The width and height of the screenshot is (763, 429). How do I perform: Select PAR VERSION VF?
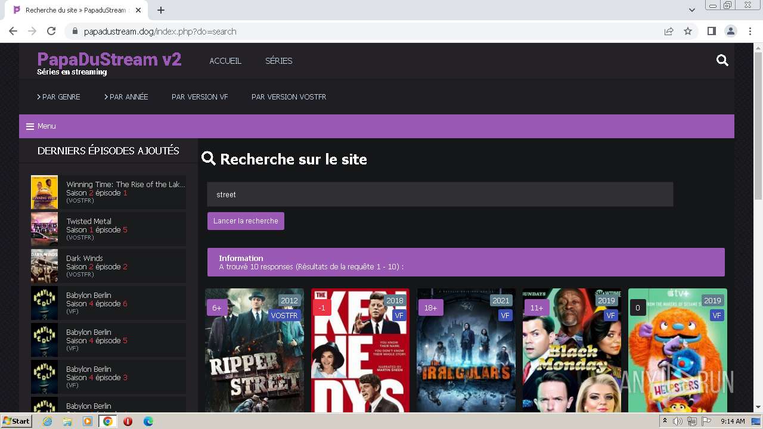(200, 97)
